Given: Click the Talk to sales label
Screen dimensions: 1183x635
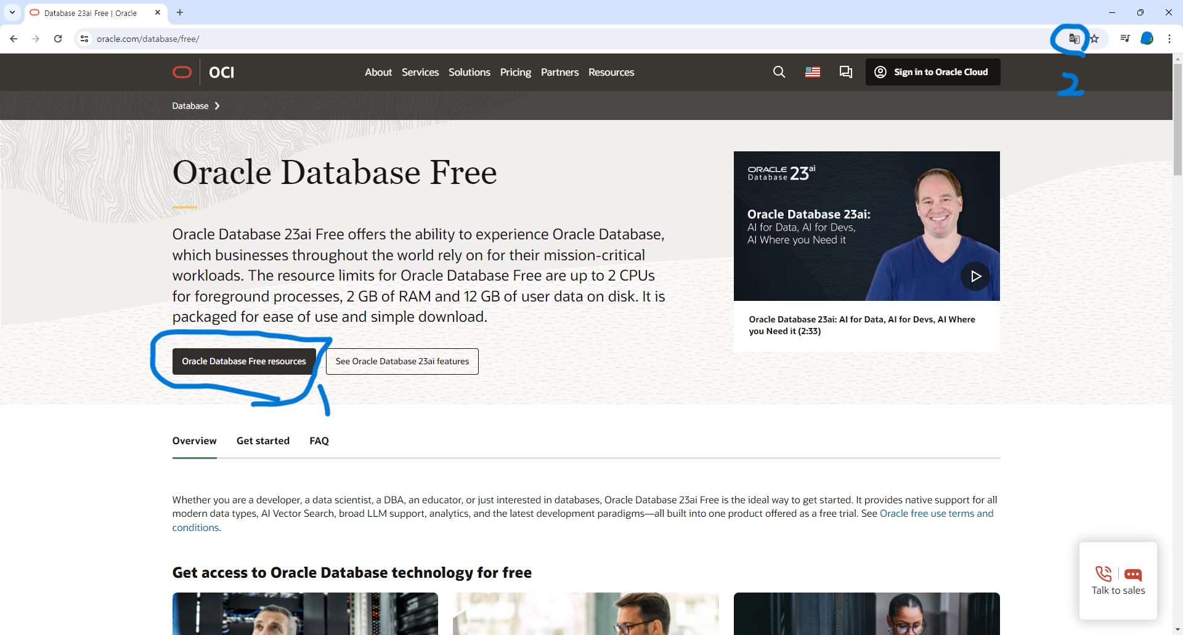Looking at the screenshot, I should point(1118,590).
